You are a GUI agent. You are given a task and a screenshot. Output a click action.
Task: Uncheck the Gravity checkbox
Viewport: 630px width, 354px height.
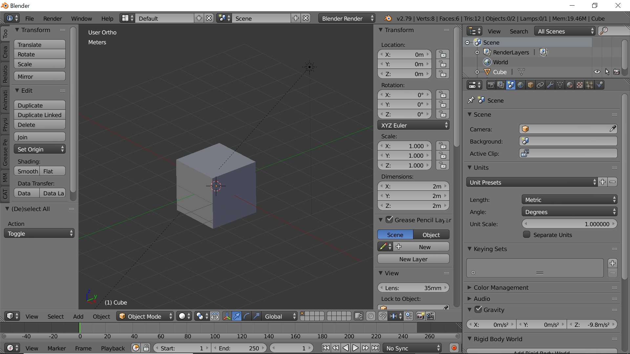point(478,309)
